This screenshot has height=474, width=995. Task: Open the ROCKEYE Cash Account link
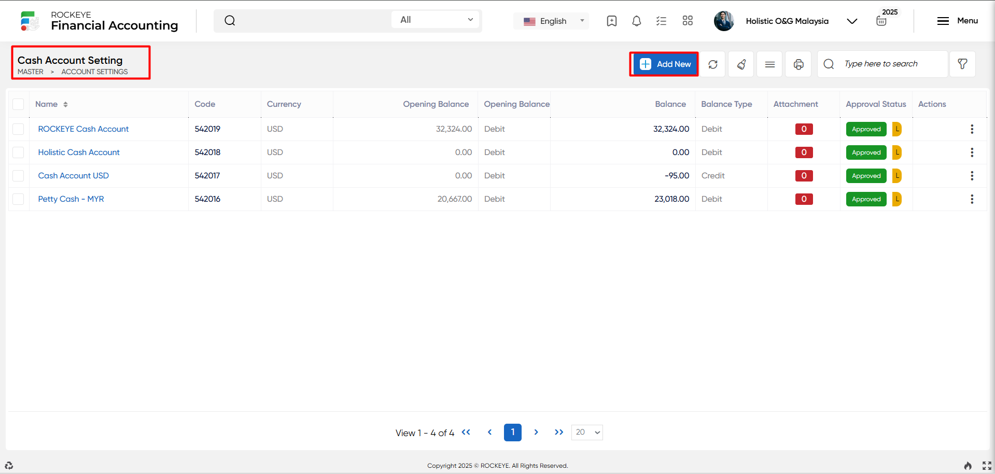pyautogui.click(x=83, y=129)
